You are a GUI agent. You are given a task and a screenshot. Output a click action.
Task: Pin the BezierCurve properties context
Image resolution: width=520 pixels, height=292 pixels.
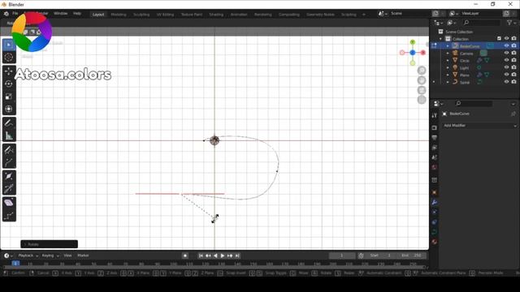(x=513, y=114)
